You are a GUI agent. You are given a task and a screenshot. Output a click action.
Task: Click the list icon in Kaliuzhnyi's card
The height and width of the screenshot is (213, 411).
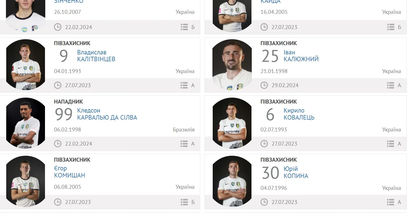(x=391, y=85)
